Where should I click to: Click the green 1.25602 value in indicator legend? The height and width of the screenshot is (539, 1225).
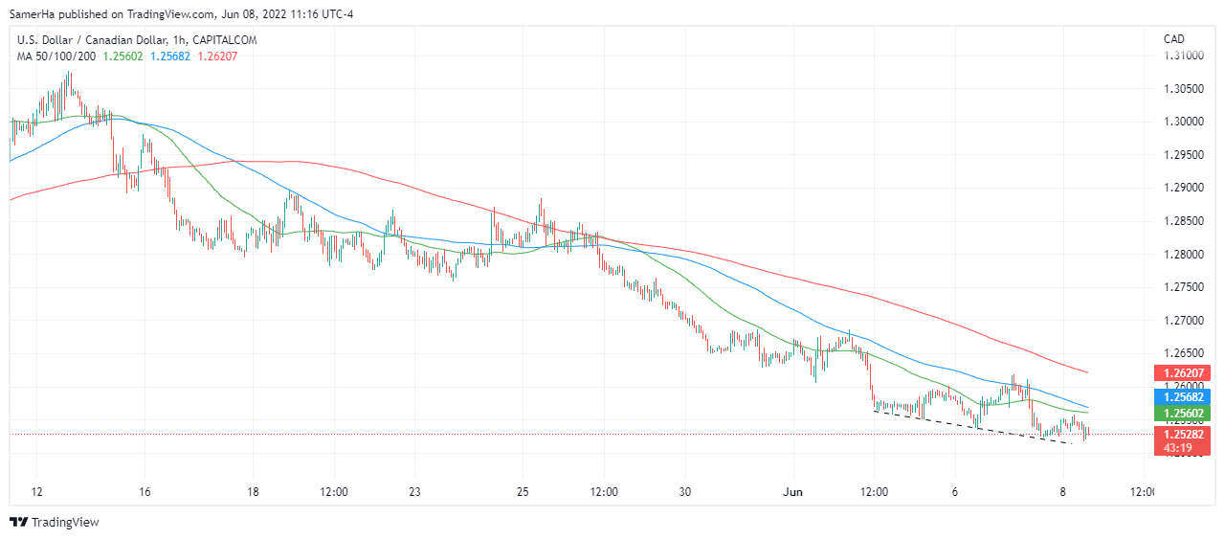click(x=121, y=56)
